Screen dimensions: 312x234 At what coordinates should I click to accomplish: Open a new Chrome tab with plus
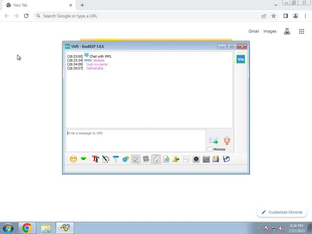[x=82, y=5]
